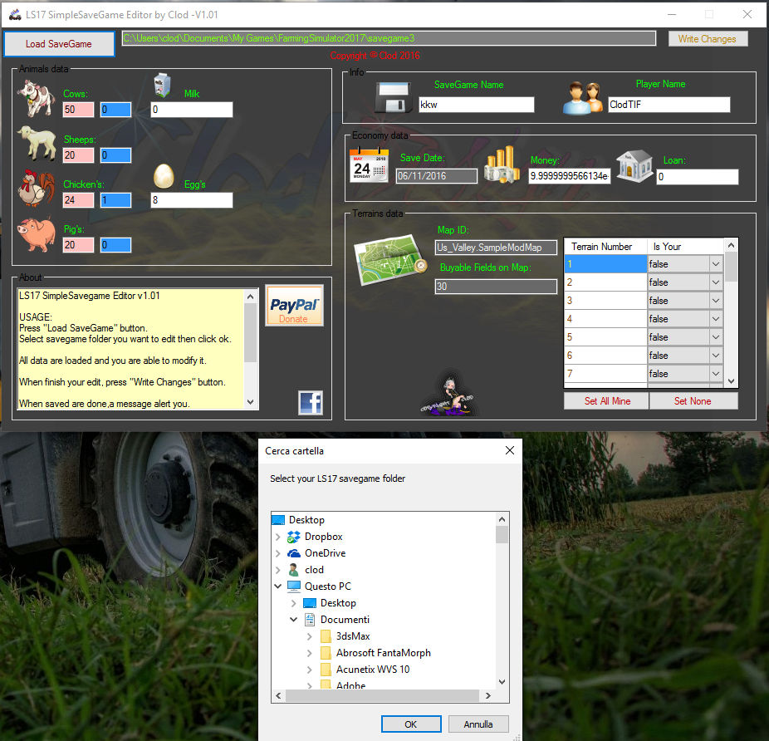
Task: Click the calendar Save Date icon
Action: point(369,164)
